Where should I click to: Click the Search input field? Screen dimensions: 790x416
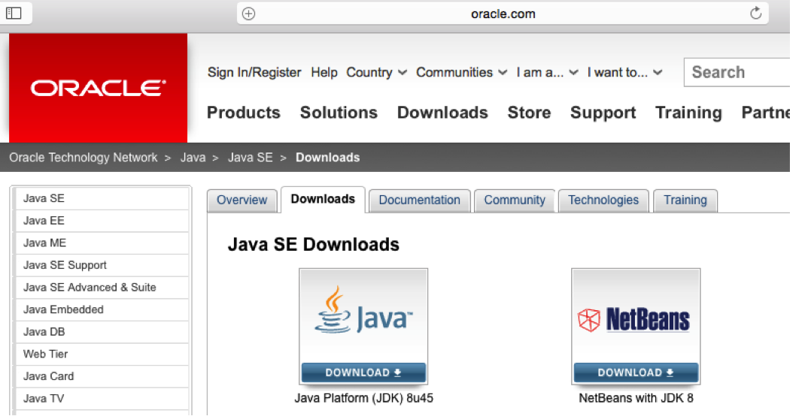[x=737, y=73]
